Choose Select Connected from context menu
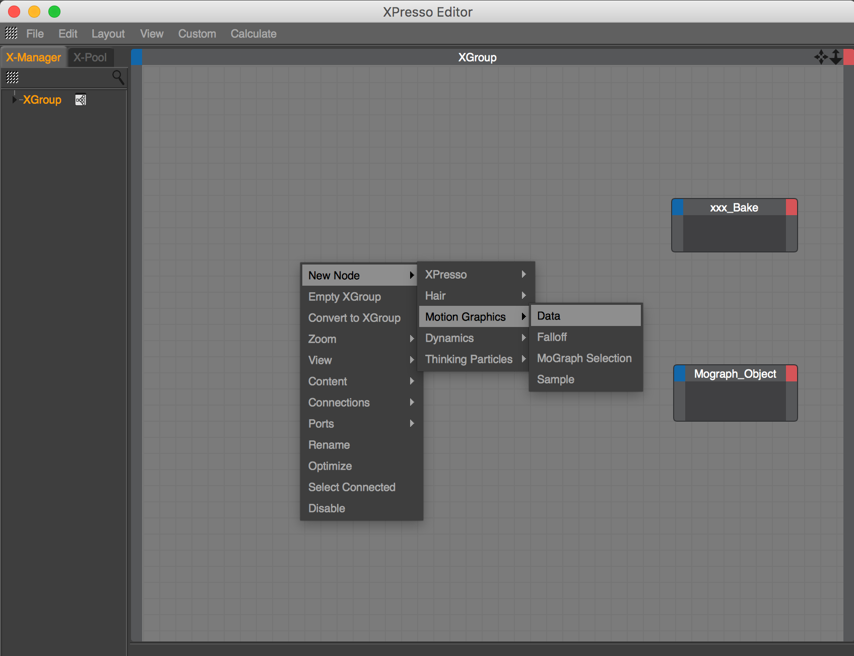854x656 pixels. pos(352,487)
